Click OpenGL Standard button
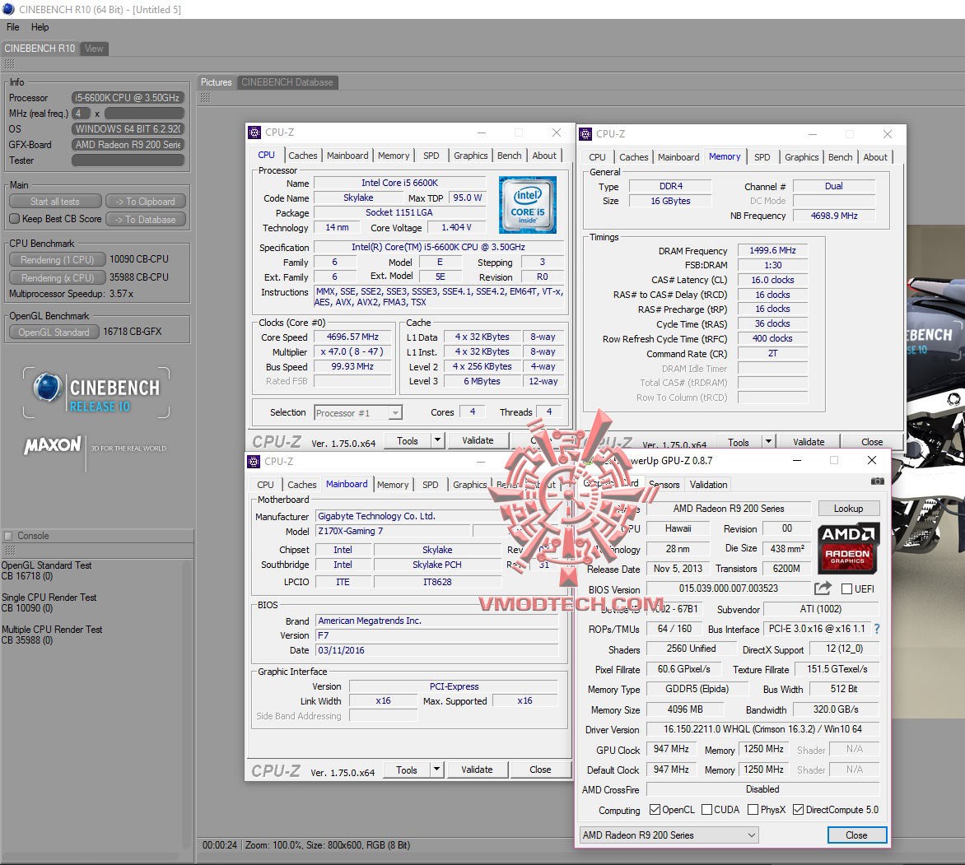 click(x=54, y=333)
